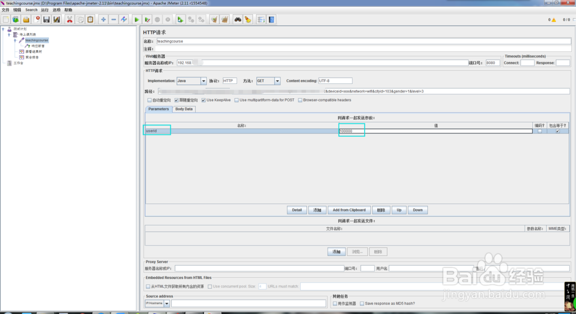Viewport: 576px width, 314px height.
Task: Start the test with green play icon
Action: click(137, 20)
